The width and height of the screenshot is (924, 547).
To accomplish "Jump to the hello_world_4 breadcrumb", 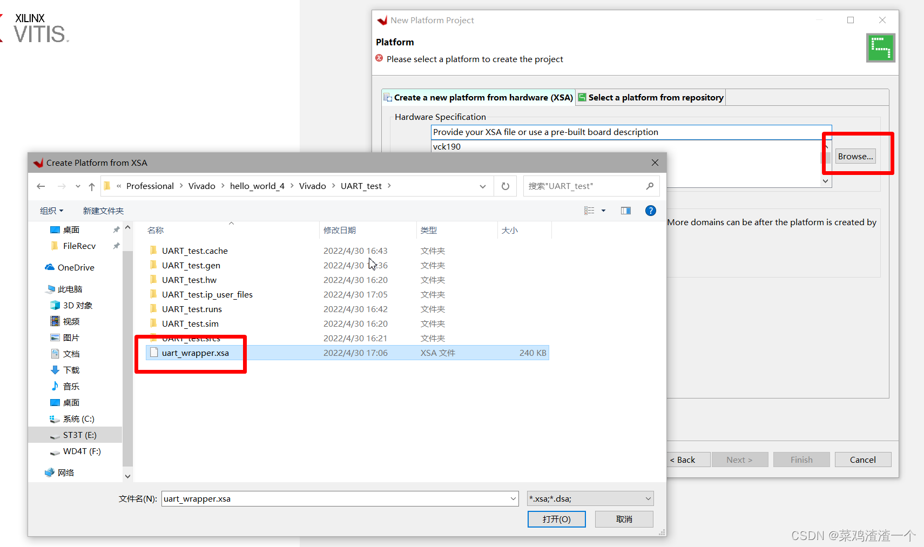I will (x=257, y=186).
